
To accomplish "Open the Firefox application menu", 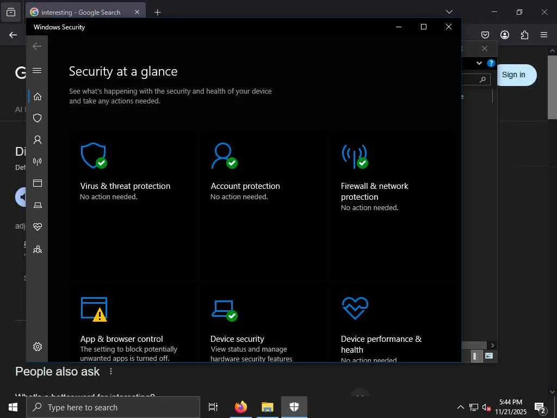I will click(544, 35).
